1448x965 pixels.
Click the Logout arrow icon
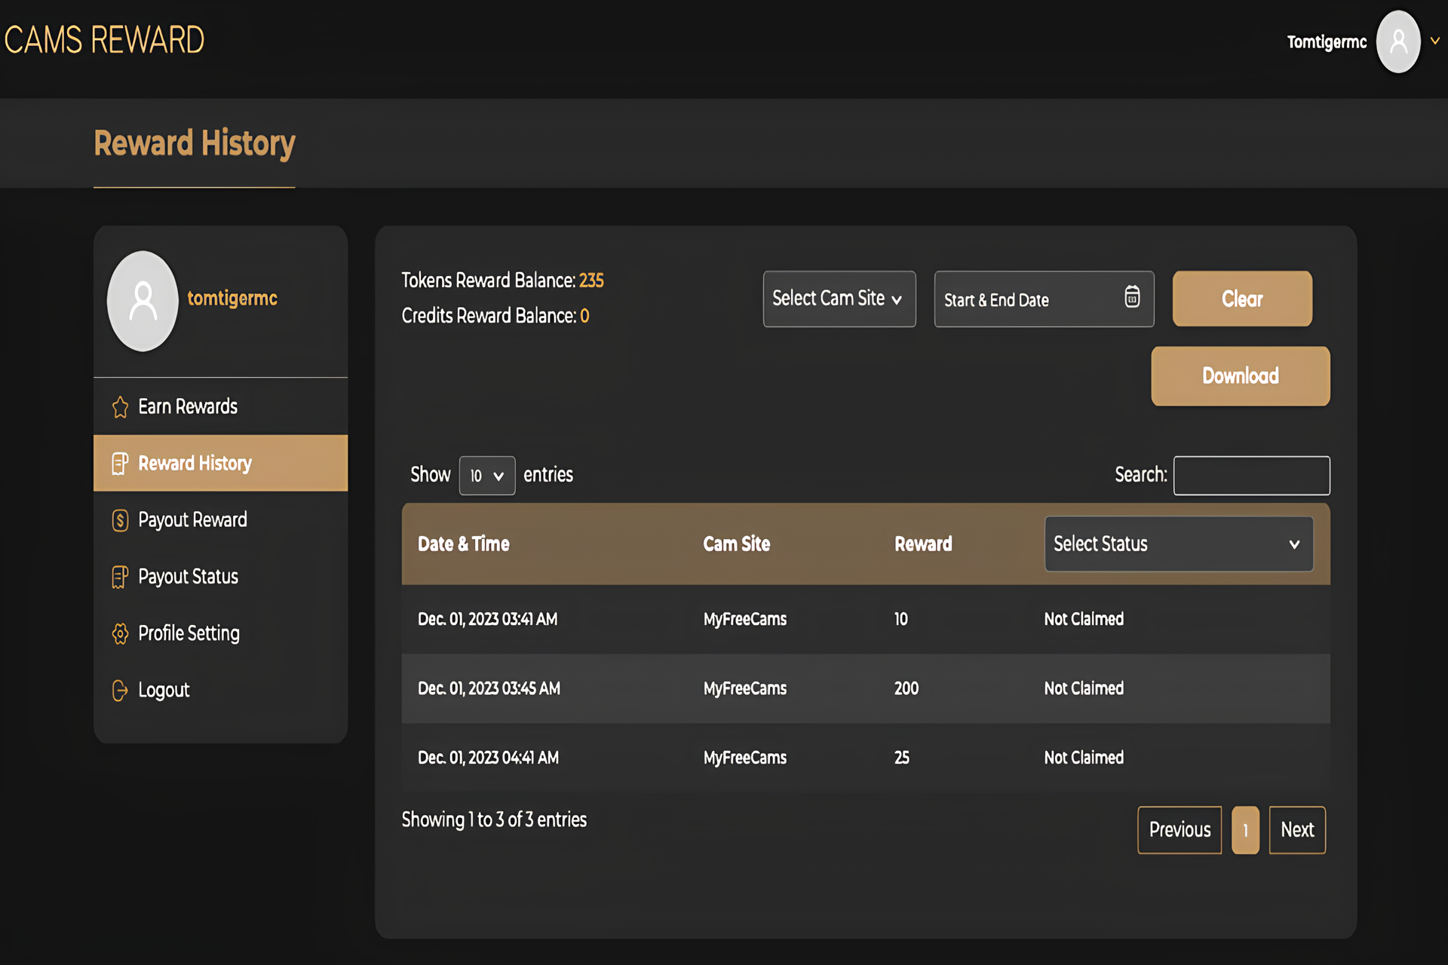click(120, 690)
